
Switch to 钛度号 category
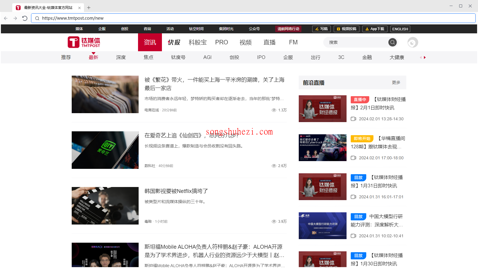[x=178, y=57]
